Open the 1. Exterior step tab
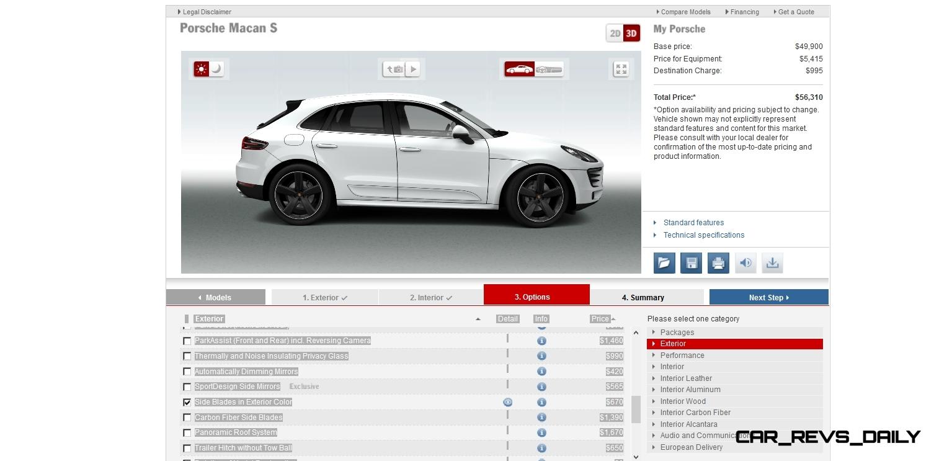Viewport: 952px width, 461px height. click(325, 297)
